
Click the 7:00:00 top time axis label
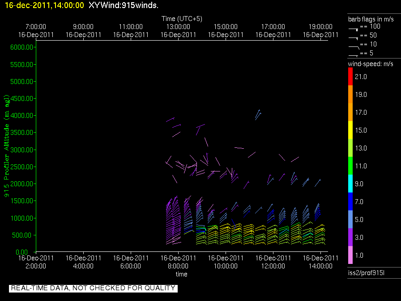(36, 26)
